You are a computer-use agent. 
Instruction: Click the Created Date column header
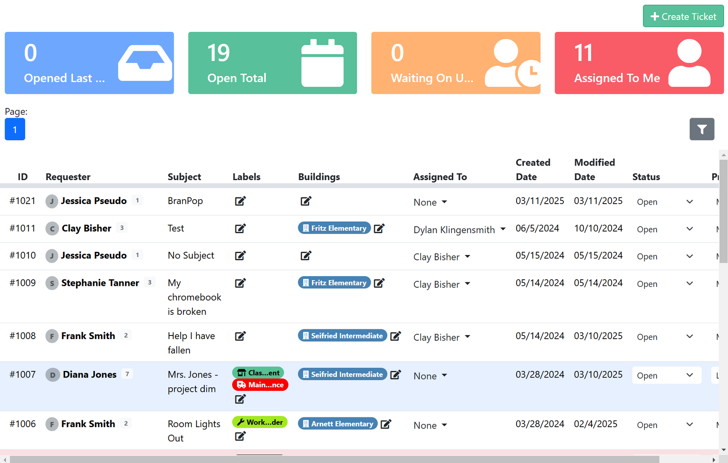click(x=533, y=170)
